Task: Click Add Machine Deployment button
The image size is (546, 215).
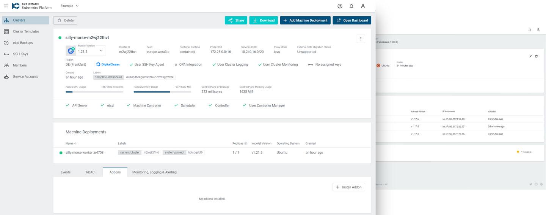Action: point(305,20)
